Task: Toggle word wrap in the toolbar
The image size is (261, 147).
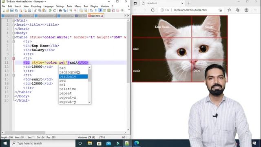Action: click(x=91, y=10)
